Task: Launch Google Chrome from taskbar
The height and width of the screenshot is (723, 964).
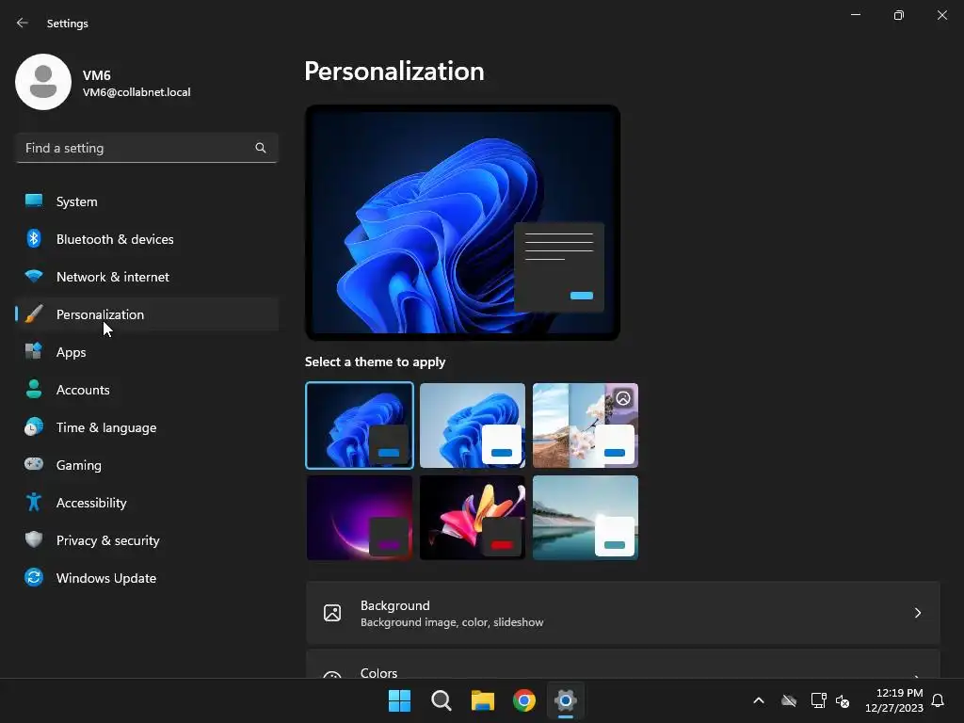Action: [x=524, y=700]
